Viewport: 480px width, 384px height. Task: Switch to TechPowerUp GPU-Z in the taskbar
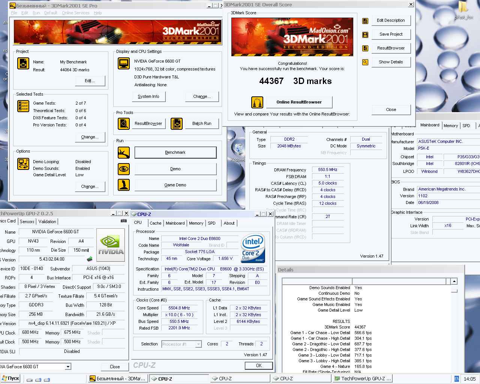pyautogui.click(x=362, y=379)
